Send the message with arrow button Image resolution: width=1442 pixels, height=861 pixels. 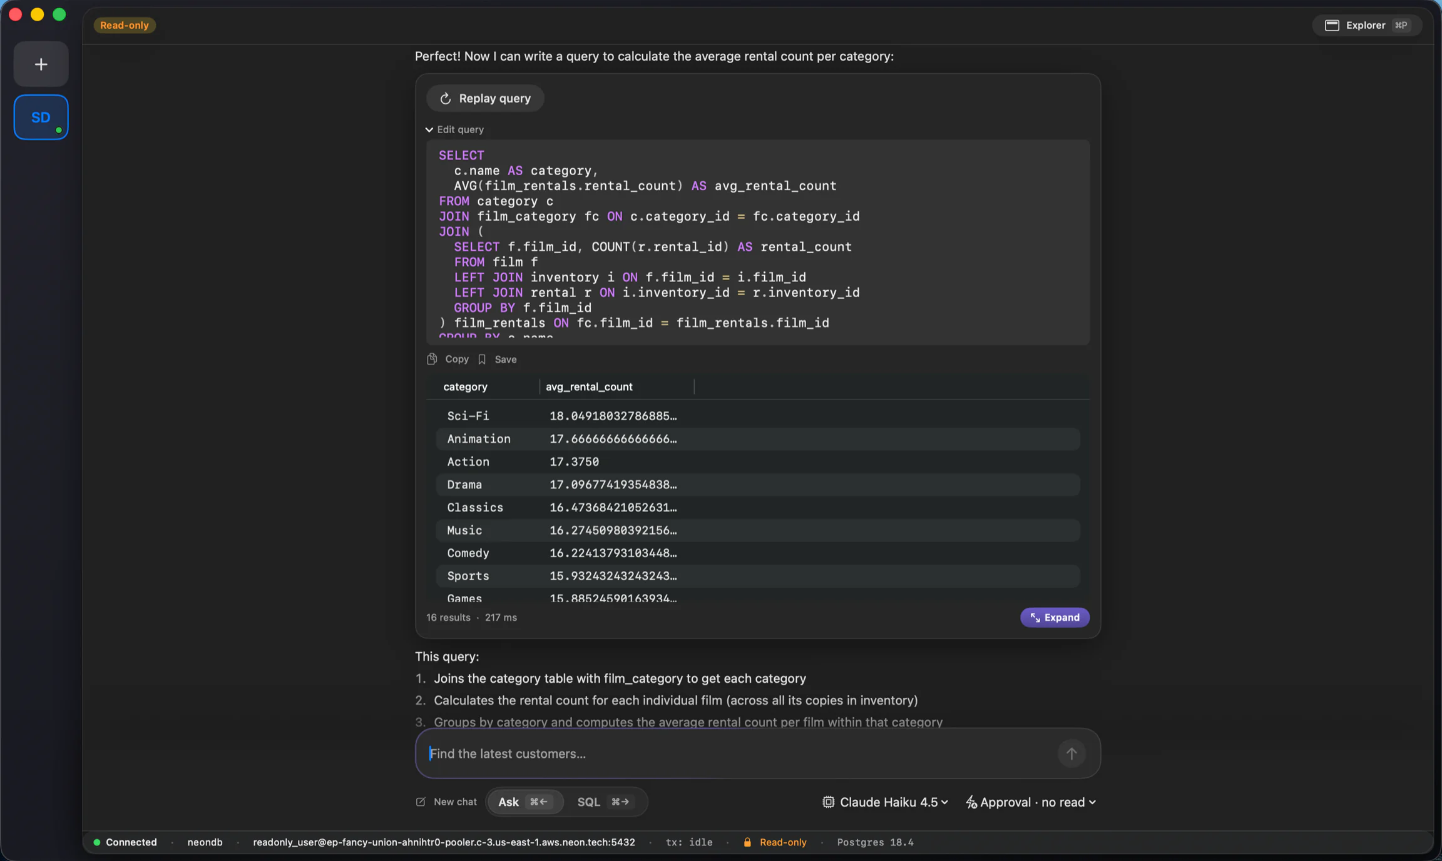coord(1071,753)
